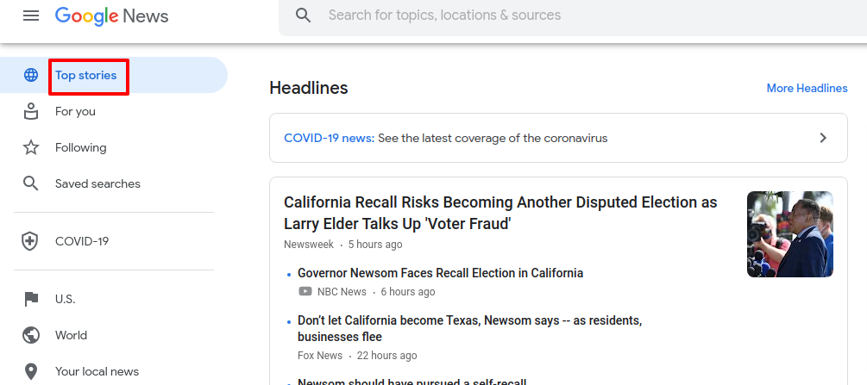The width and height of the screenshot is (867, 385).
Task: Open Governor Newsom Faces Recall article
Action: coord(440,273)
